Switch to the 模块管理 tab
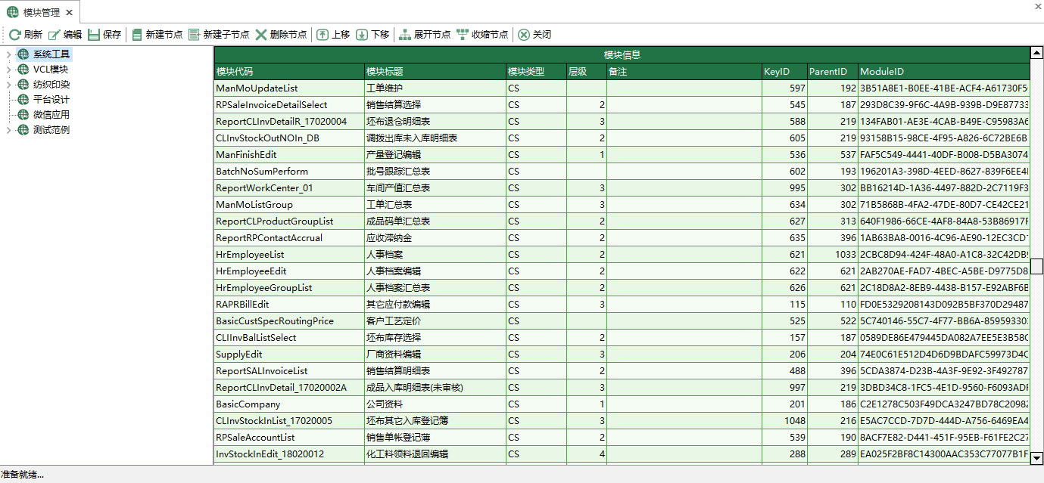 [41, 12]
